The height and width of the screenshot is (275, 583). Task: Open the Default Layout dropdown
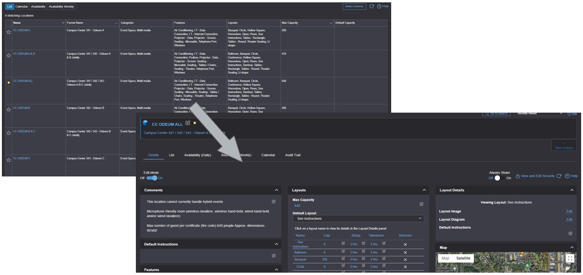(358, 219)
